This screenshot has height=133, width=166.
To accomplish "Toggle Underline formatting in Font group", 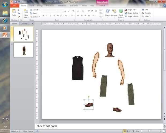I will click(50, 16).
